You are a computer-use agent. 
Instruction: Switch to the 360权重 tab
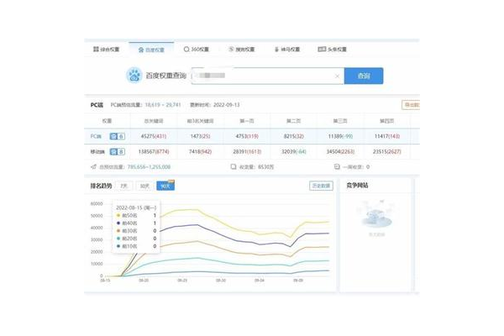coord(196,50)
